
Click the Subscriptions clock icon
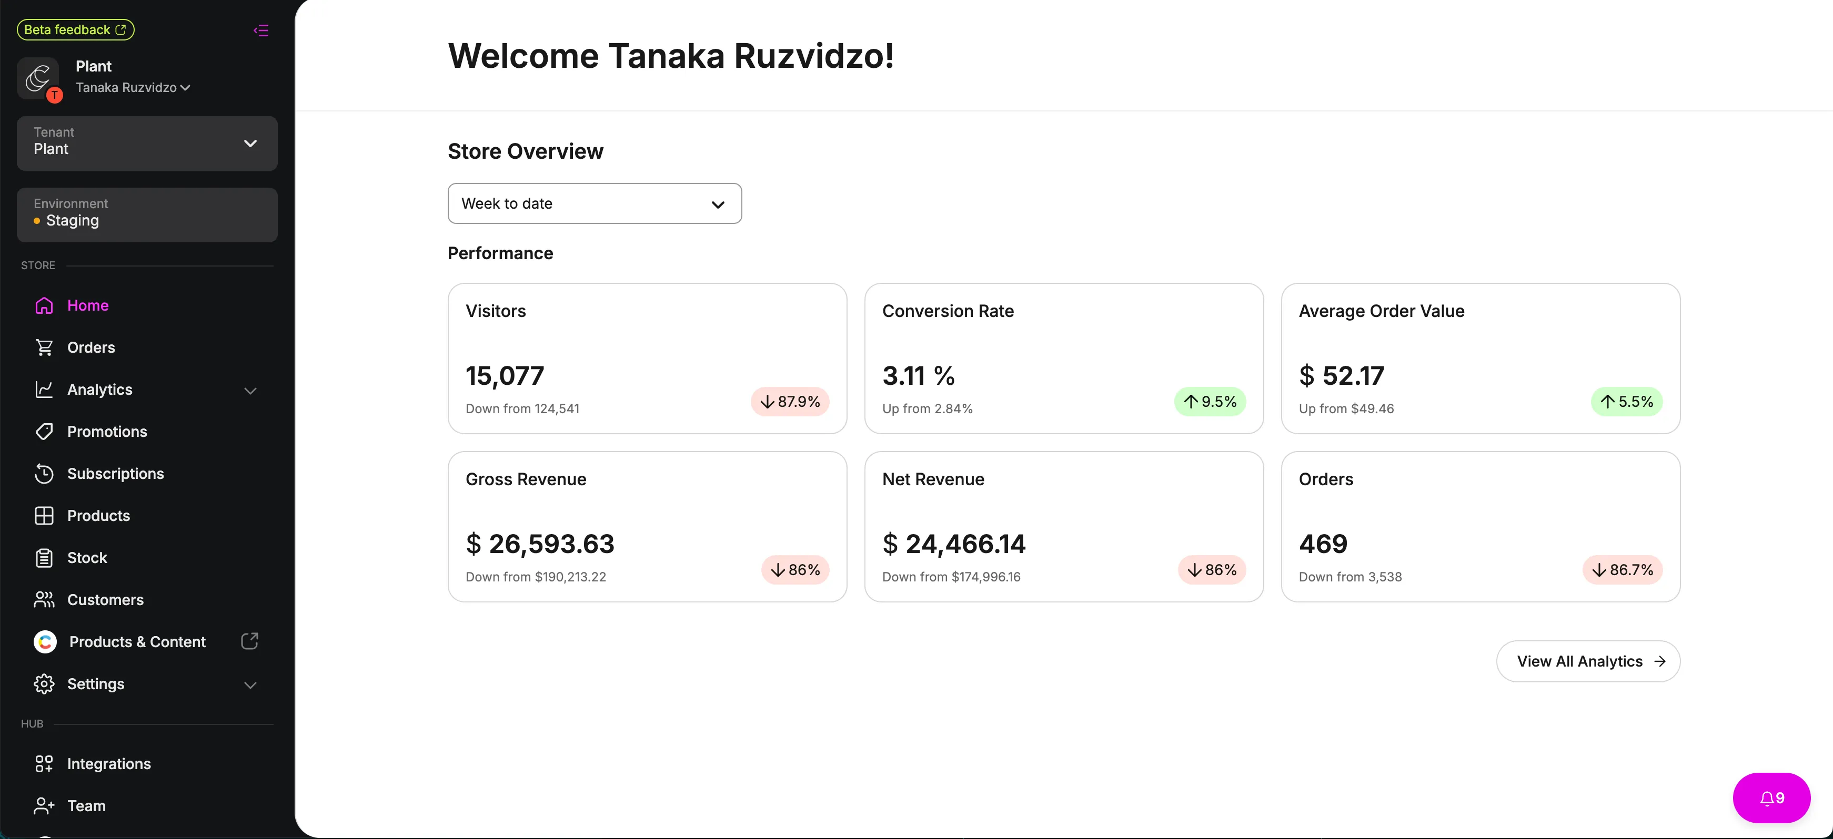click(44, 474)
